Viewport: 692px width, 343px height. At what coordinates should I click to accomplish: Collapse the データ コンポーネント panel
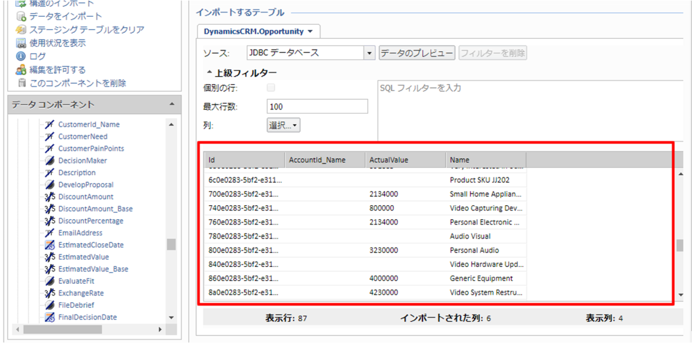171,104
